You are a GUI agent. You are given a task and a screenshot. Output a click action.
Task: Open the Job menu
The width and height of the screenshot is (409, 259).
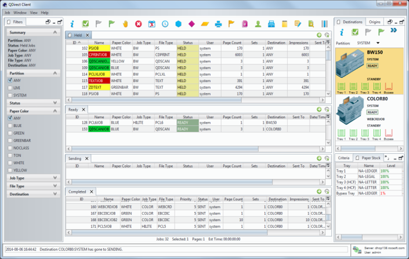pyautogui.click(x=8, y=13)
